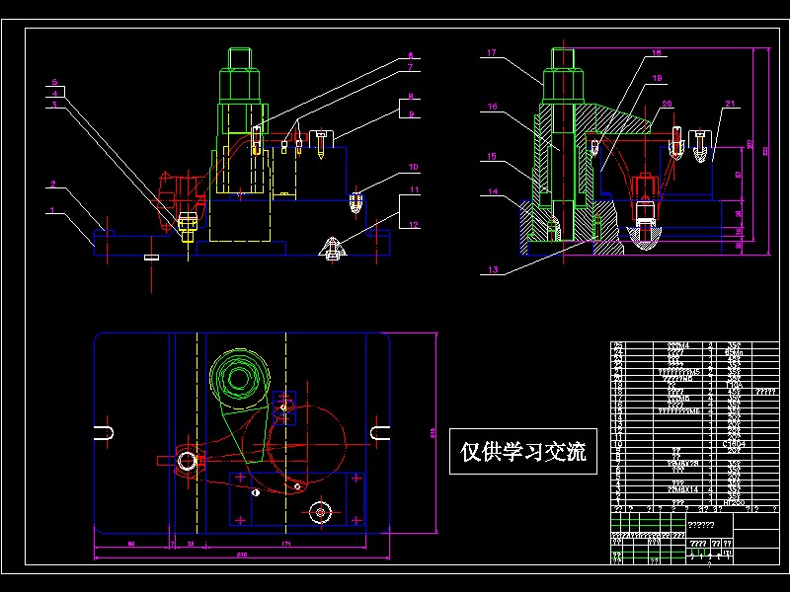Select callout number 16 in section view
Image resolution: width=790 pixels, height=592 pixels.
[492, 107]
